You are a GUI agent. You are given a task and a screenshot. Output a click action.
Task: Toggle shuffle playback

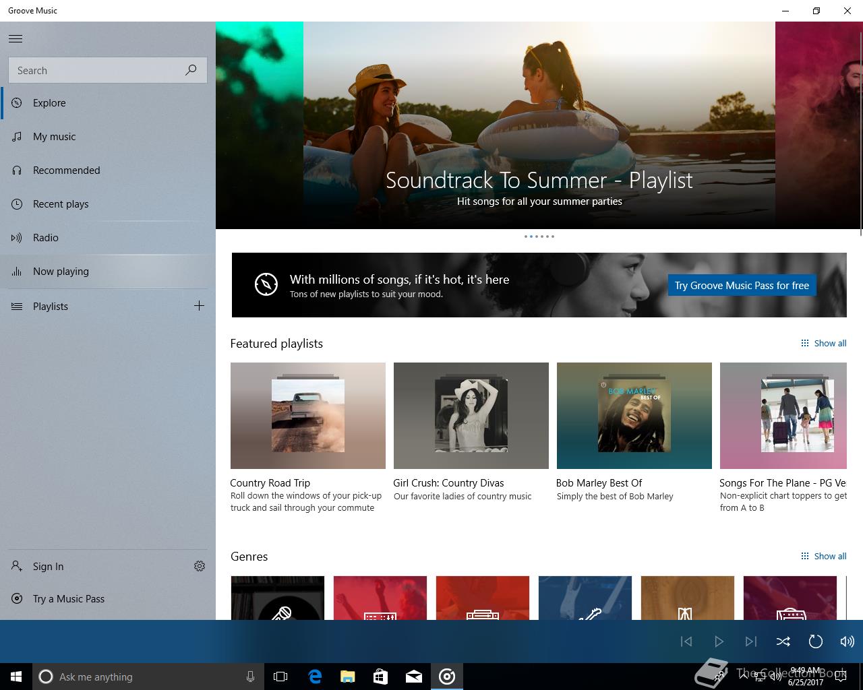coord(783,641)
